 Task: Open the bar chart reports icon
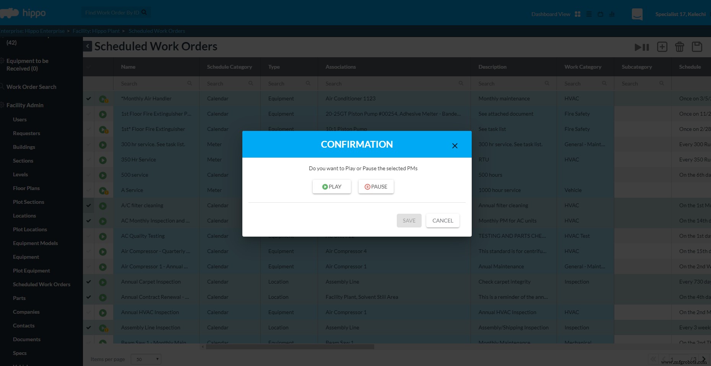click(612, 14)
